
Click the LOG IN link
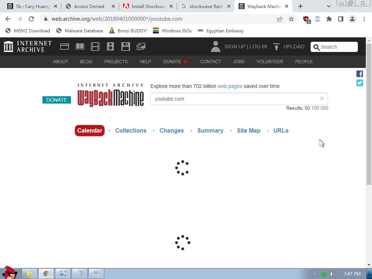tap(258, 46)
